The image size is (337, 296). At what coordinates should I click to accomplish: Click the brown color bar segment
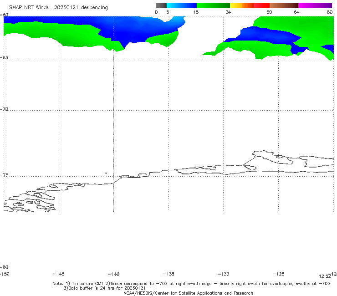pyautogui.click(x=284, y=5)
